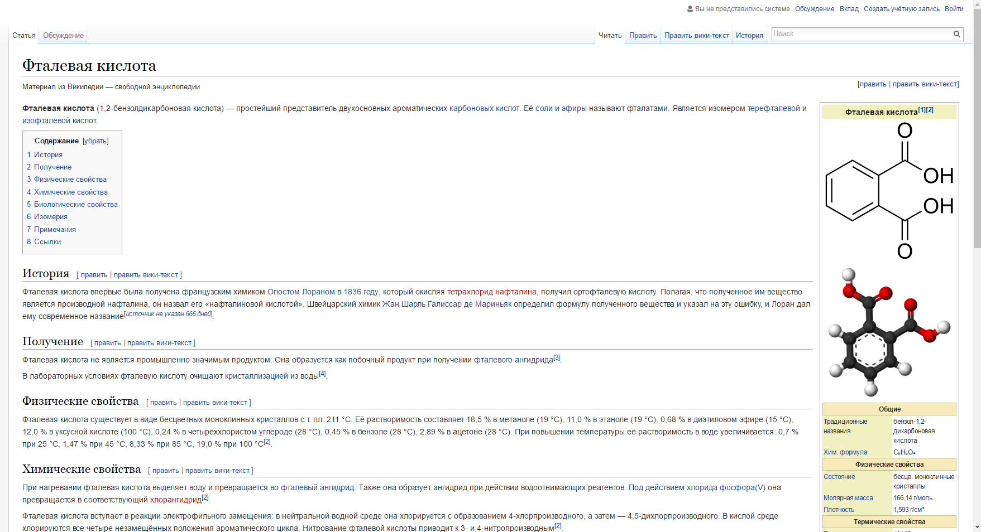Click Создать учётную запись link
This screenshot has width=981, height=532.
point(901,9)
